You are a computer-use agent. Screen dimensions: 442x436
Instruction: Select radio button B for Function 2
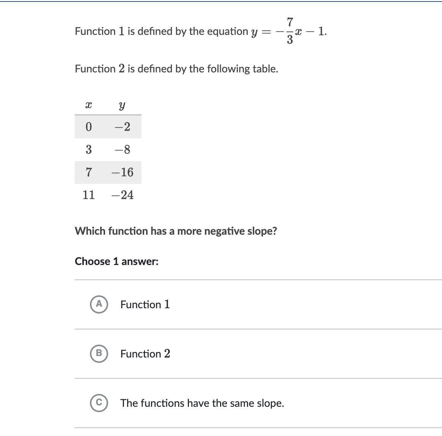99,353
